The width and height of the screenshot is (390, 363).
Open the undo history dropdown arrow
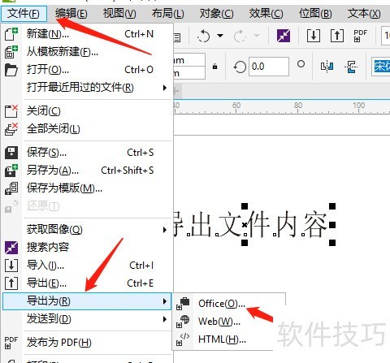click(220, 36)
